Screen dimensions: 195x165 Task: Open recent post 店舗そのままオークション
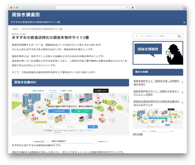[x=156, y=93]
